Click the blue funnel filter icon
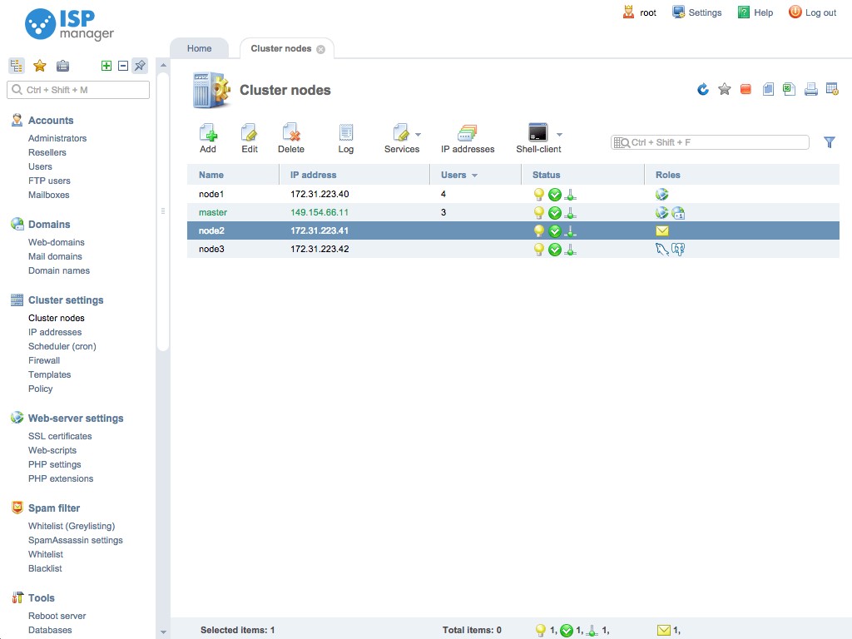Viewport: 852px width, 639px height. (829, 142)
